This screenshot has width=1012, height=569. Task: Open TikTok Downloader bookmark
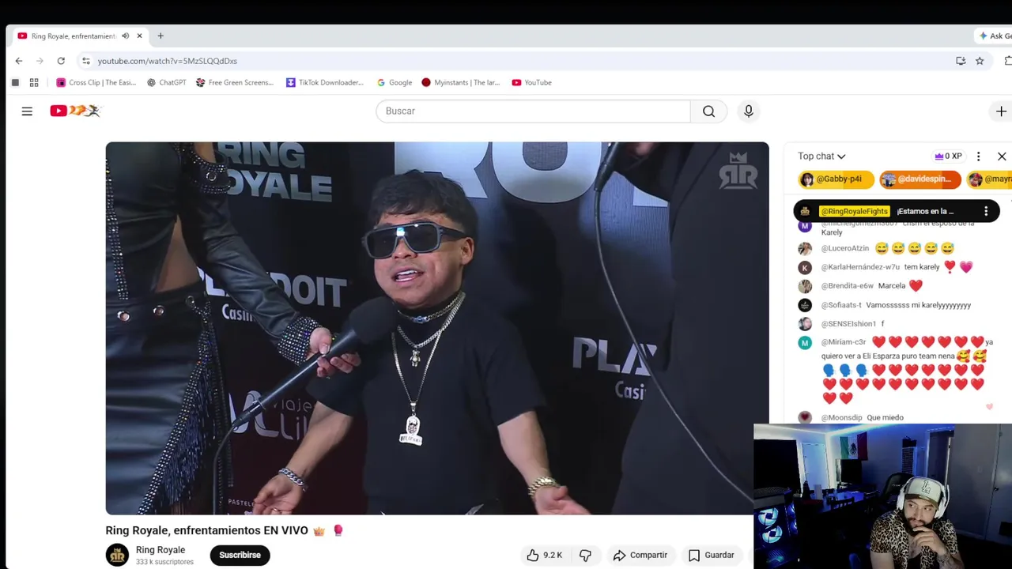click(x=324, y=82)
